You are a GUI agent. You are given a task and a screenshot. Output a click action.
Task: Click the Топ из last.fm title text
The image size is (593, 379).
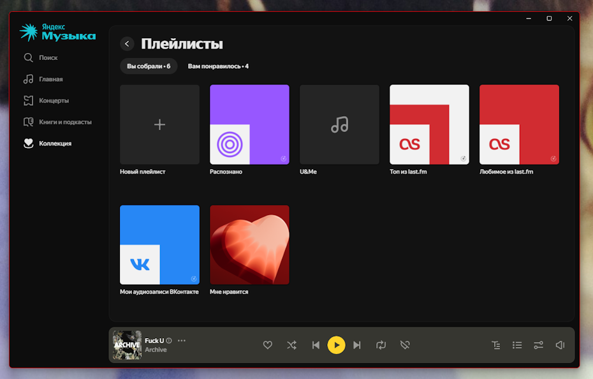[408, 172]
